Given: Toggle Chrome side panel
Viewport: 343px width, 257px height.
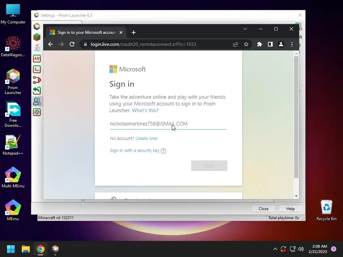Looking at the screenshot, I should [270, 45].
